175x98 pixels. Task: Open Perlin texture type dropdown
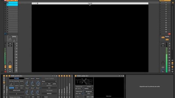point(49,81)
